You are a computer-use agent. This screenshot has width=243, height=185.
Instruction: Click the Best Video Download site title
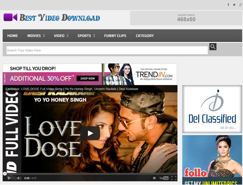point(60,17)
